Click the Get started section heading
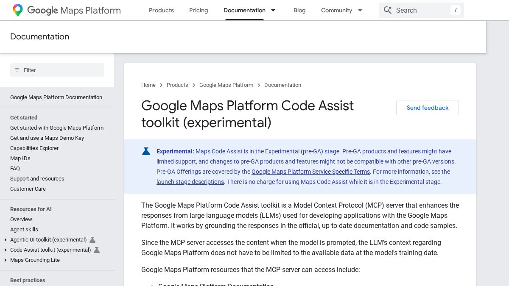Image resolution: width=509 pixels, height=286 pixels. pos(24,118)
